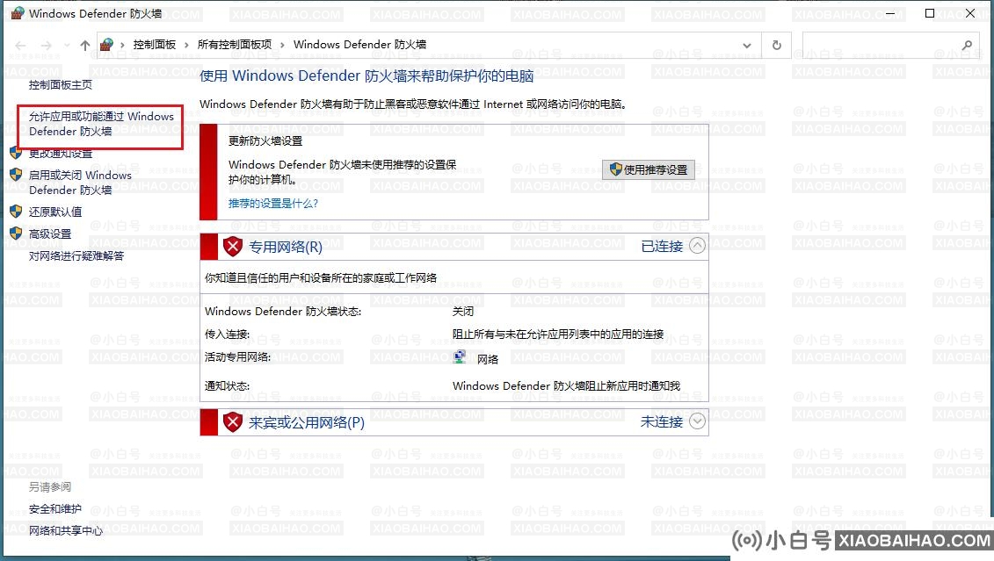Image resolution: width=994 pixels, height=561 pixels.
Task: Open 控制面板主页 link
Action: (61, 85)
